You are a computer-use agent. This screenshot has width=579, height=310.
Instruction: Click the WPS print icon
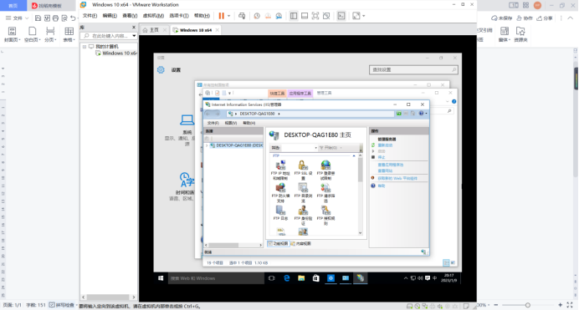click(x=55, y=18)
